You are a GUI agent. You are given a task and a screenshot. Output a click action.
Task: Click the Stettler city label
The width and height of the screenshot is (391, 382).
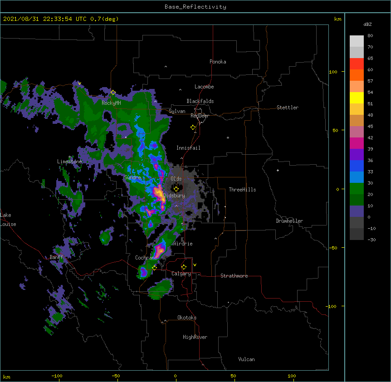[x=288, y=108]
